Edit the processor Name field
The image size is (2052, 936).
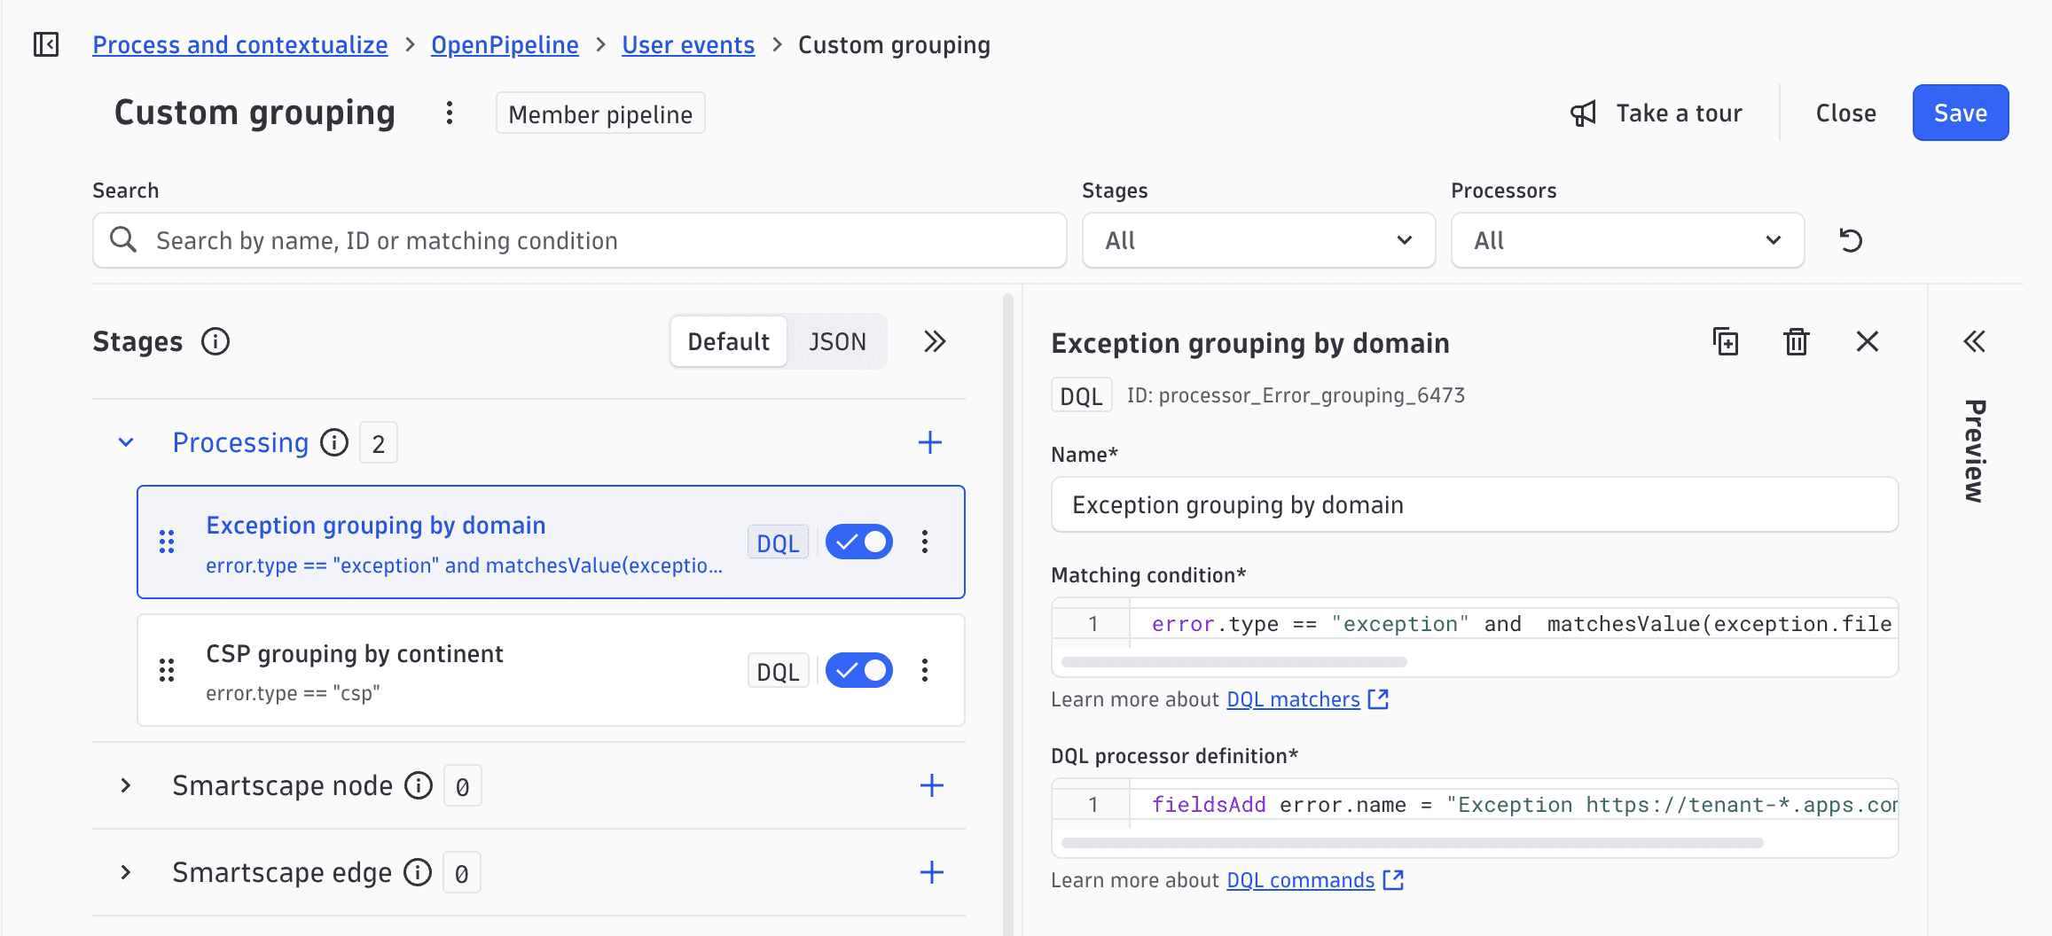(1474, 504)
